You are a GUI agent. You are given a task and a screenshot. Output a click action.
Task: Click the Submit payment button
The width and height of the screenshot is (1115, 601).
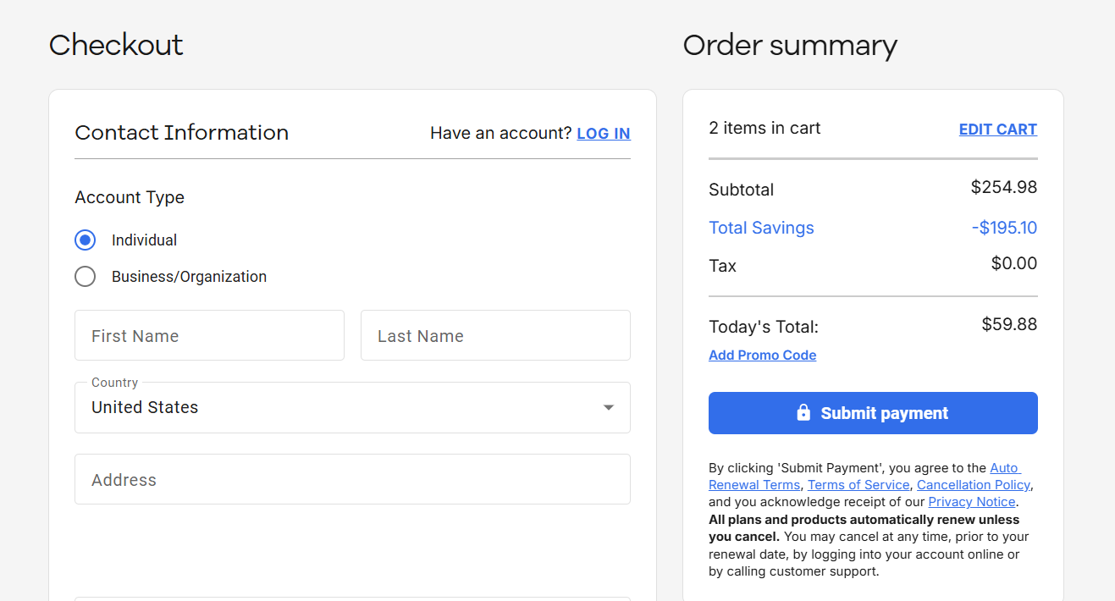(873, 413)
